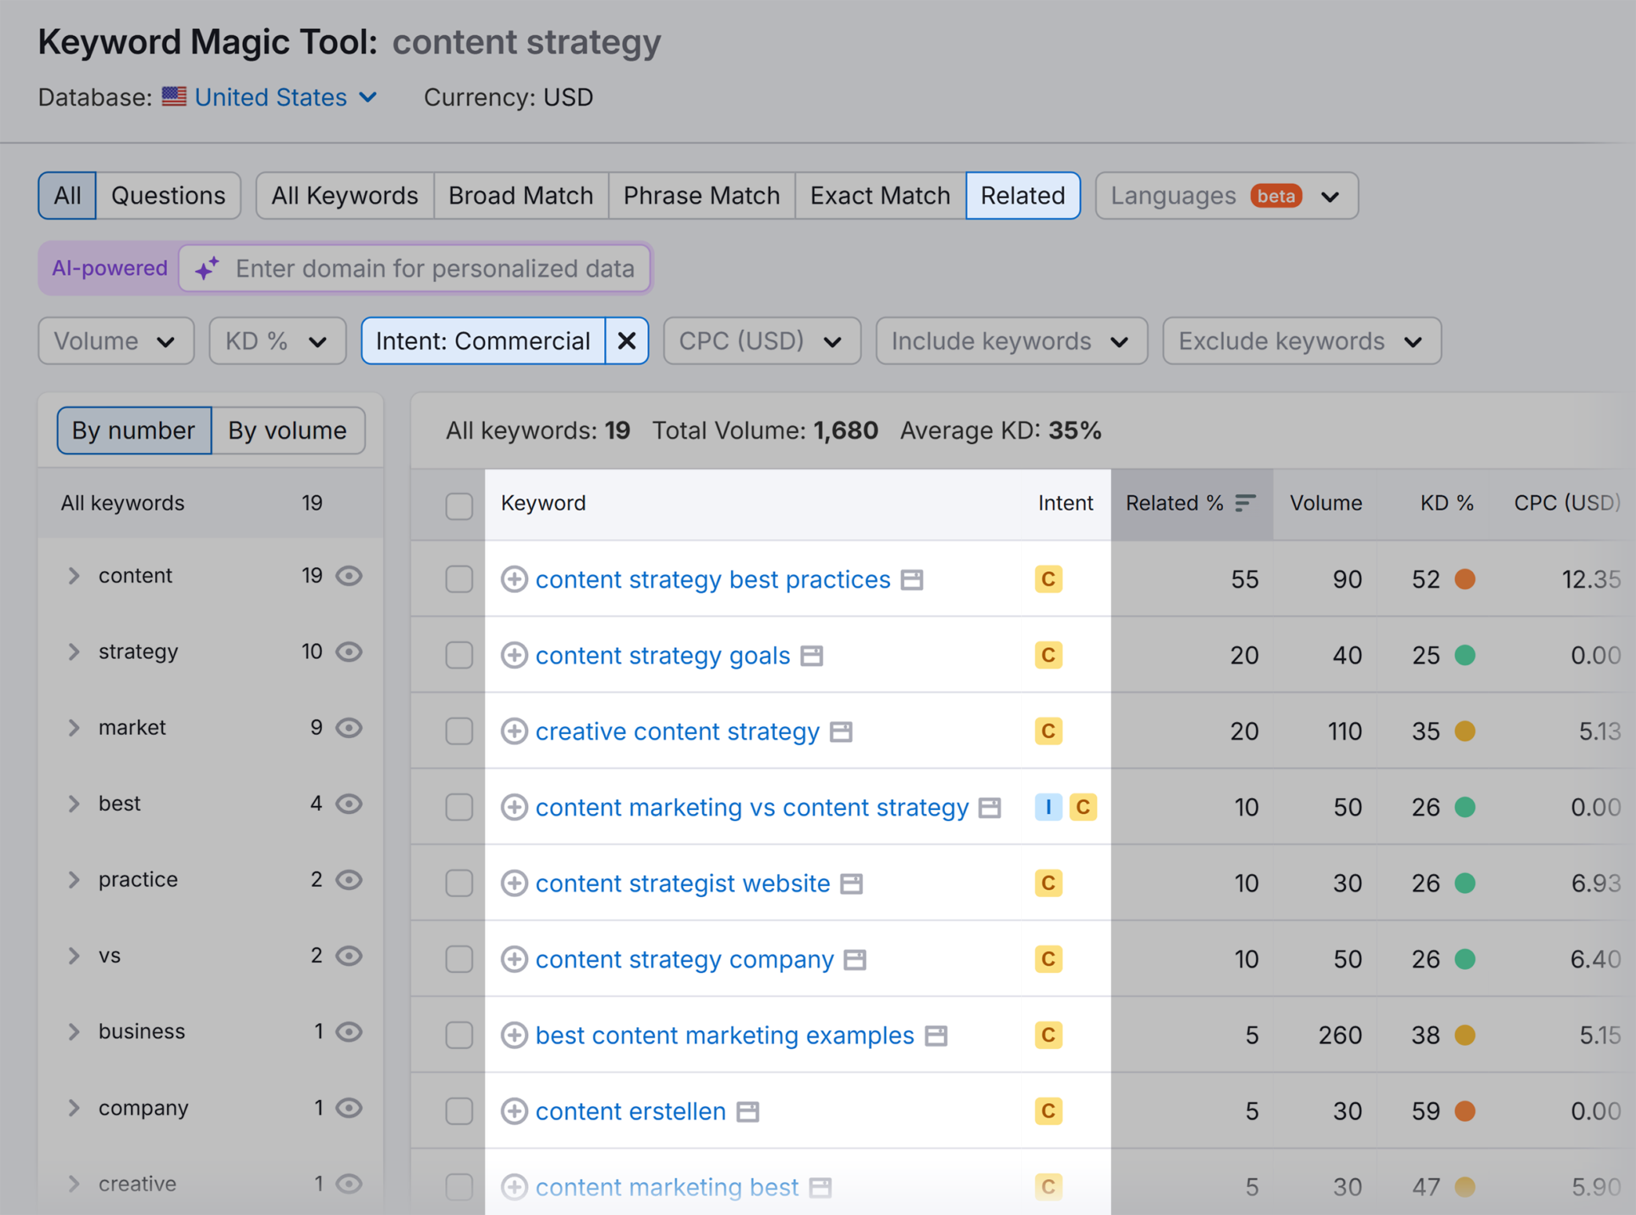
Task: Click the sort icon next to Related %
Action: (x=1245, y=502)
